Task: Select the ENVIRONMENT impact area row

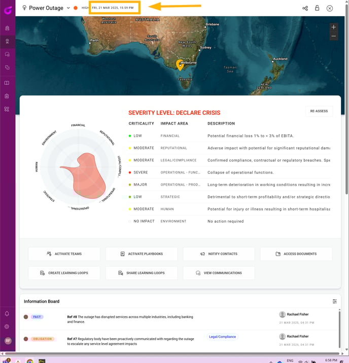Action: pyautogui.click(x=229, y=221)
